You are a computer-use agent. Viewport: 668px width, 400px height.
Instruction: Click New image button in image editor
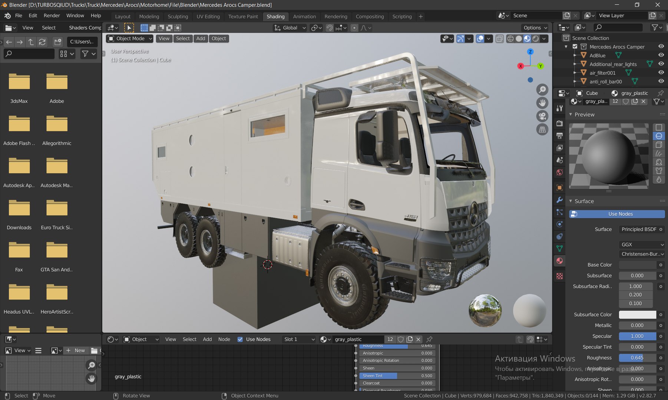click(76, 350)
